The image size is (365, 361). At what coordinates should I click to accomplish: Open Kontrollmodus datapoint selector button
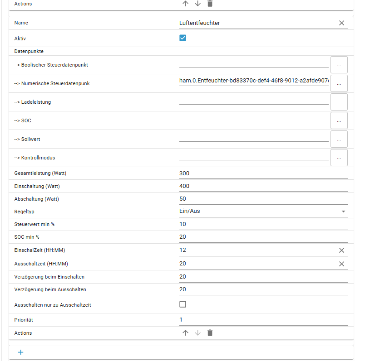point(339,158)
